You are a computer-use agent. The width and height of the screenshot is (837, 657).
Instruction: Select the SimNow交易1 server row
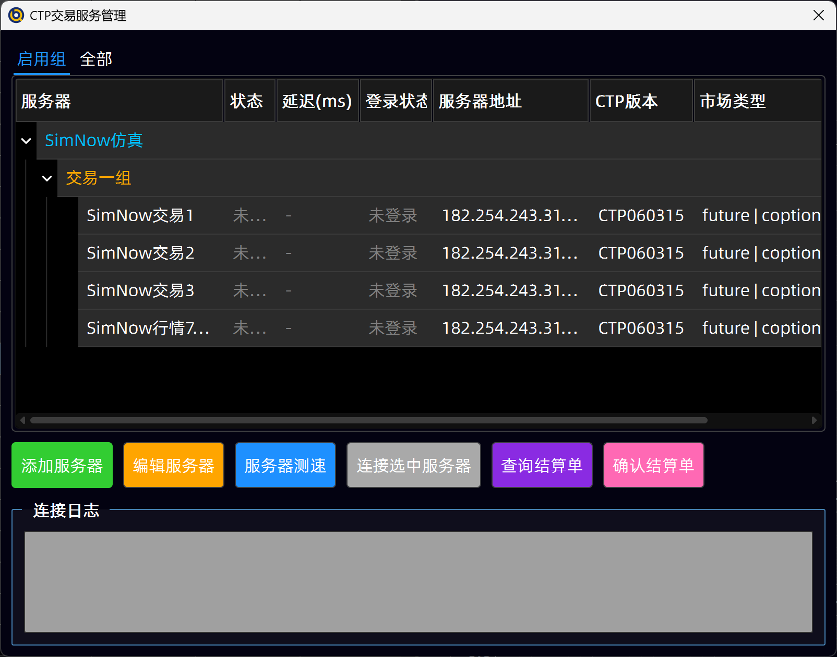pos(140,215)
